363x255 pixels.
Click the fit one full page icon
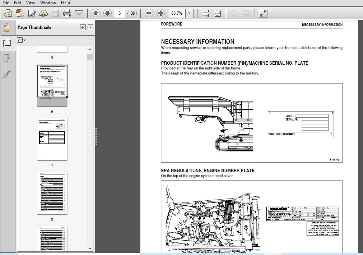click(x=218, y=13)
